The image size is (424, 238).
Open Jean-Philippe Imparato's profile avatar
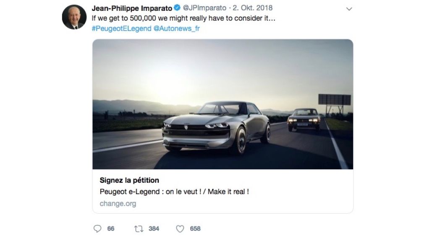[74, 17]
